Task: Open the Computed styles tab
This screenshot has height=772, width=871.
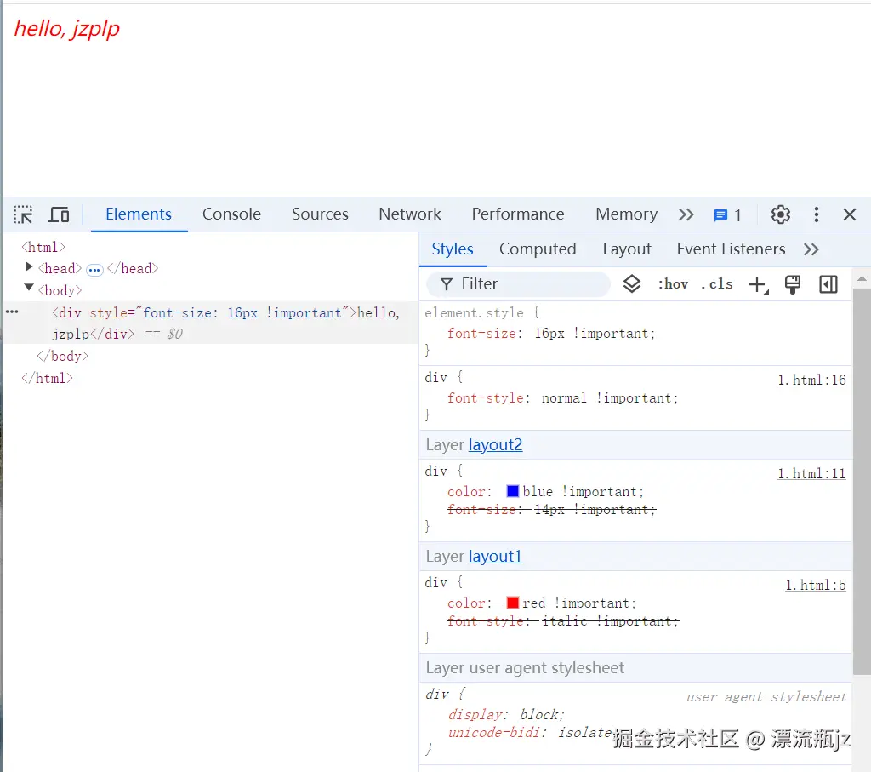Action: (x=538, y=249)
